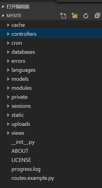The width and height of the screenshot is (102, 188).
Task: Open the routes.example.py file
Action: coord(51,178)
